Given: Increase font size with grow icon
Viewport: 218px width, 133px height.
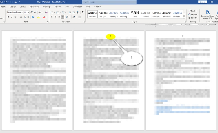Looking at the screenshot, I should pyautogui.click(x=32, y=12).
